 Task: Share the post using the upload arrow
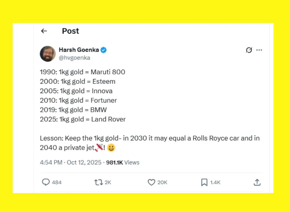[257, 182]
